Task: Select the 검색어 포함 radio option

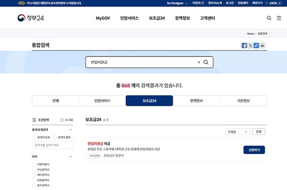Action: [x=34, y=137]
